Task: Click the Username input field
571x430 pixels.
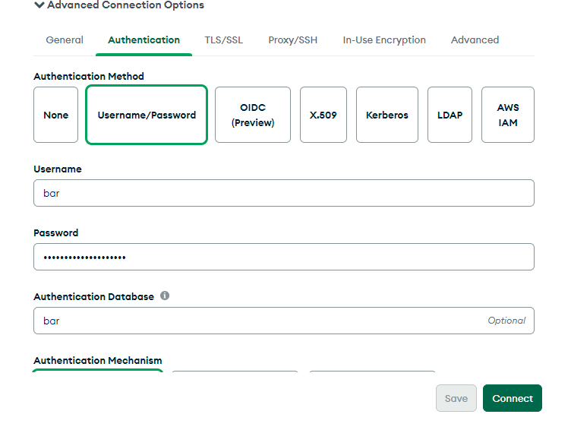Action: (x=283, y=193)
